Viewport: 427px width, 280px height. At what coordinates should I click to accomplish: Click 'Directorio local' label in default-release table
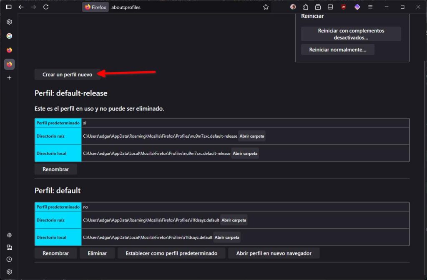coord(51,154)
